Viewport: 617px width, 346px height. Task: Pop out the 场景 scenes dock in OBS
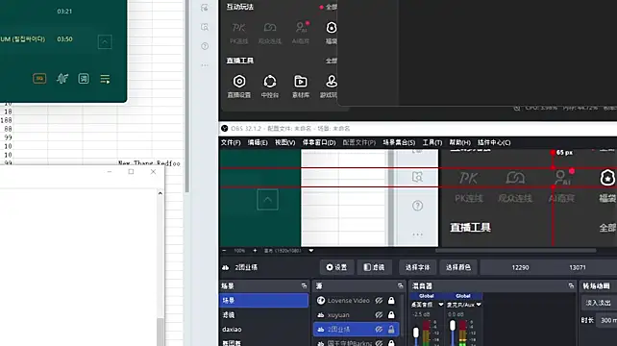pyautogui.click(x=304, y=285)
